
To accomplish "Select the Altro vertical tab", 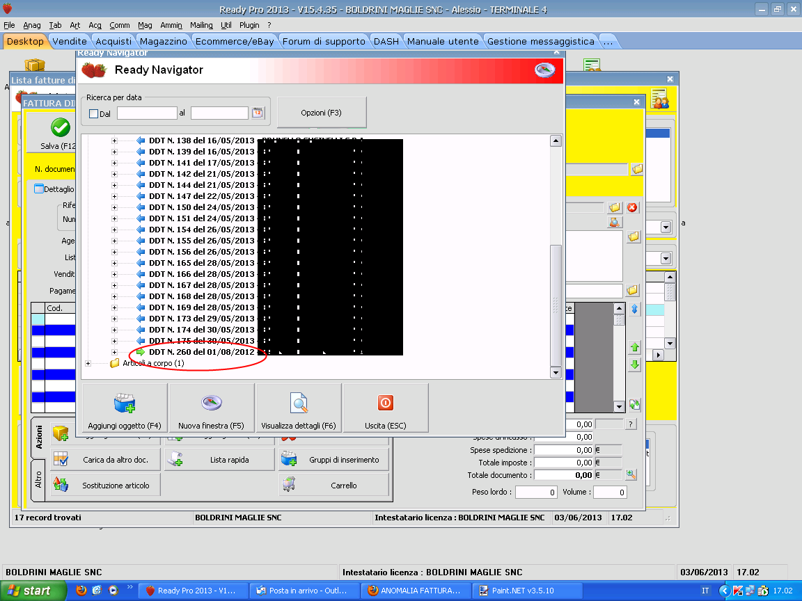I will (x=39, y=480).
